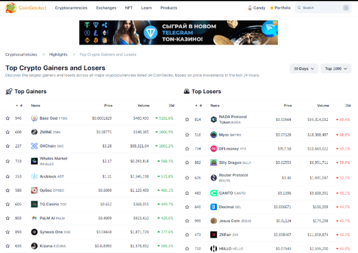358x253 pixels.
Task: Click the Telegram TON casino banner
Action: click(178, 32)
